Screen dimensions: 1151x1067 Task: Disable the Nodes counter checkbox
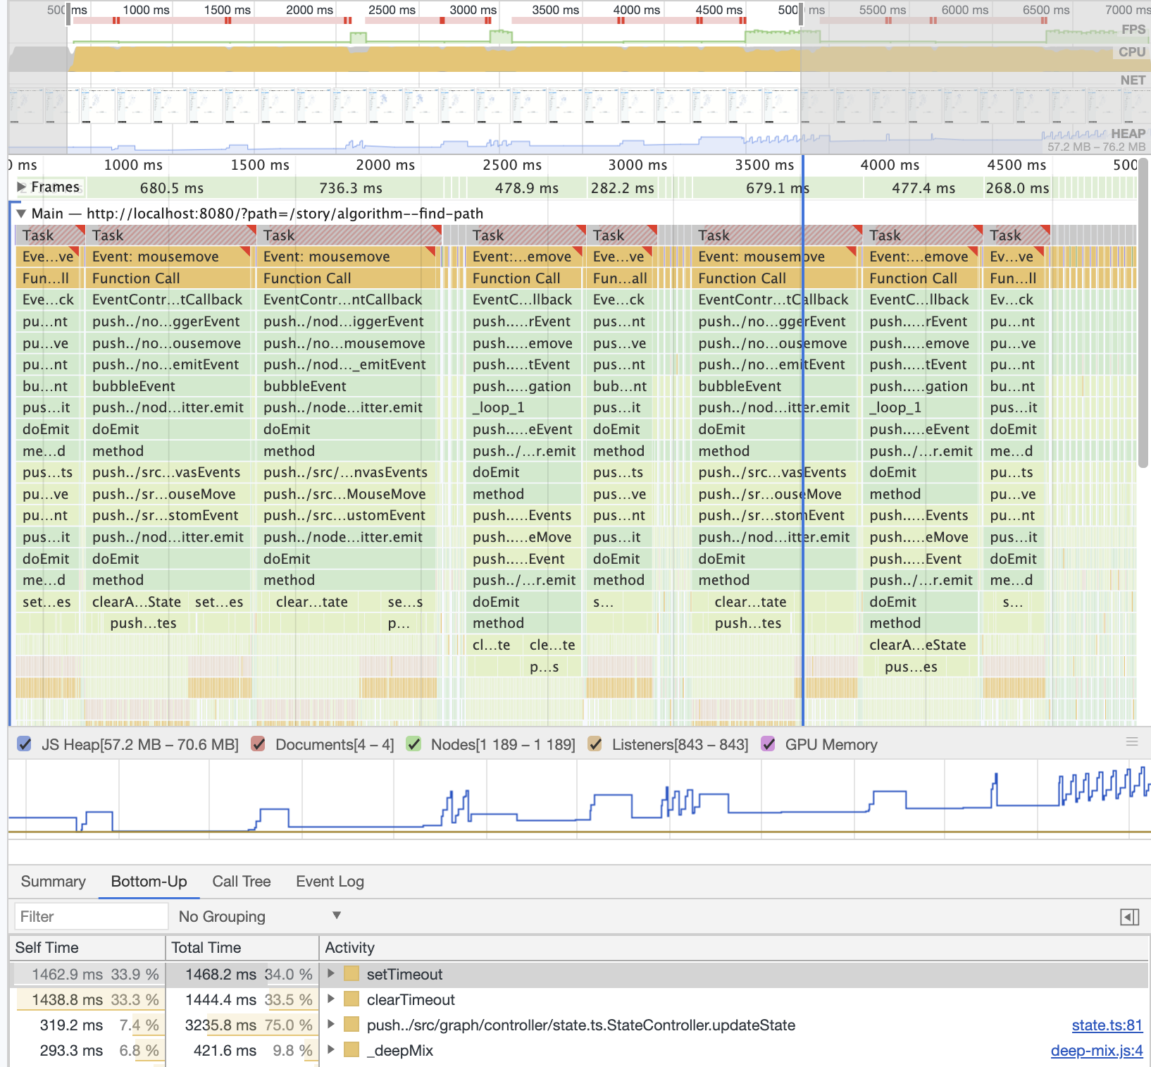[x=414, y=744]
